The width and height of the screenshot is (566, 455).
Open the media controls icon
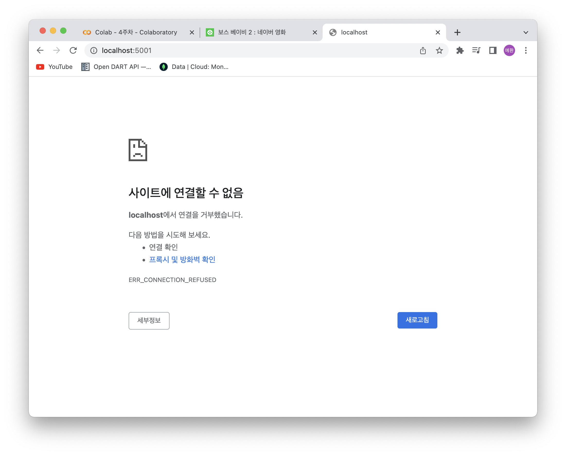click(476, 50)
